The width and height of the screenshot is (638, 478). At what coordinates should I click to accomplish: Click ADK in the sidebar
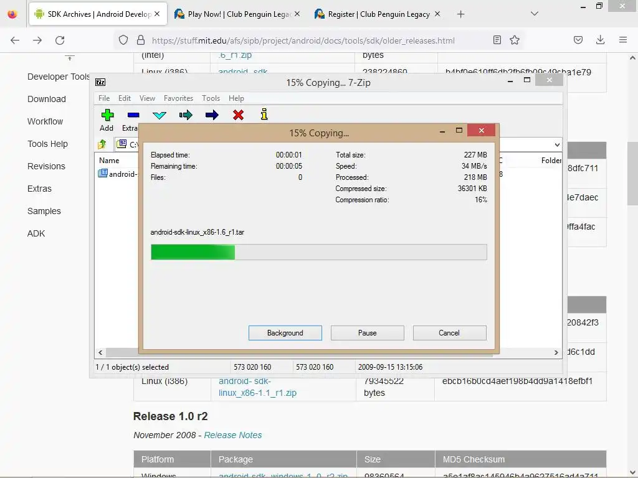[x=36, y=233]
